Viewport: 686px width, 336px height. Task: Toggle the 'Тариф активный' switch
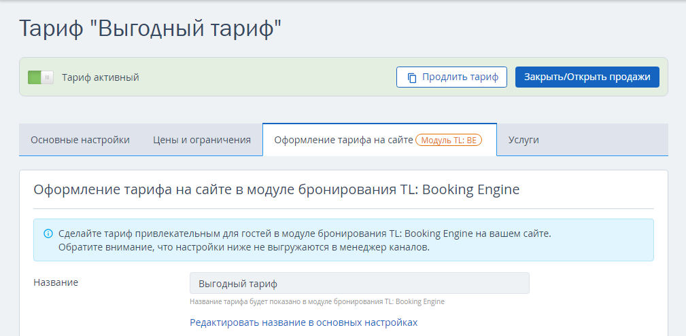click(41, 77)
